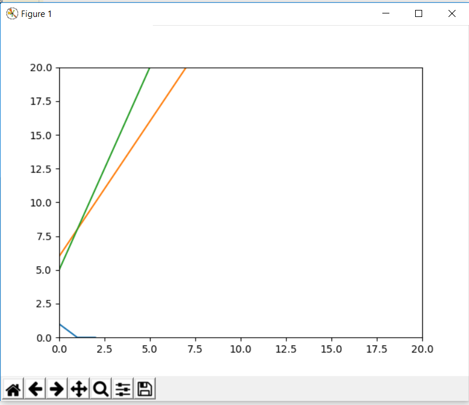Screen dimensions: 469x405
Task: Click y-axis label 2.5
Action: [x=44, y=304]
